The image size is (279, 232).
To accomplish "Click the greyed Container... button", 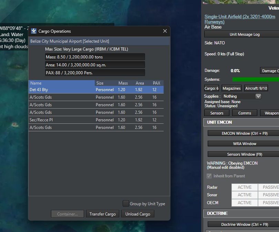I will tap(68, 214).
